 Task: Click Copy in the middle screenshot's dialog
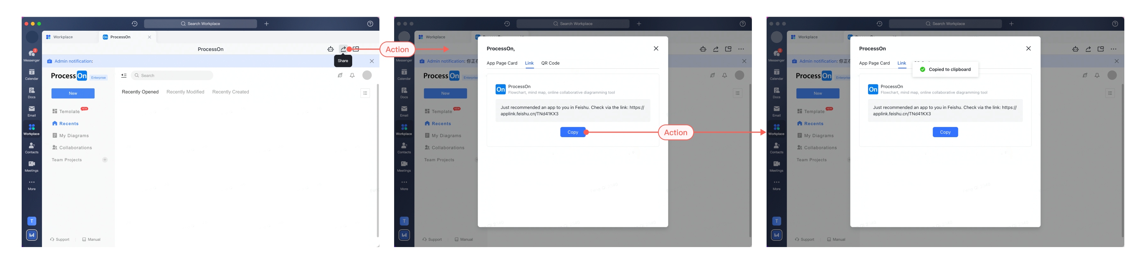pyautogui.click(x=573, y=132)
